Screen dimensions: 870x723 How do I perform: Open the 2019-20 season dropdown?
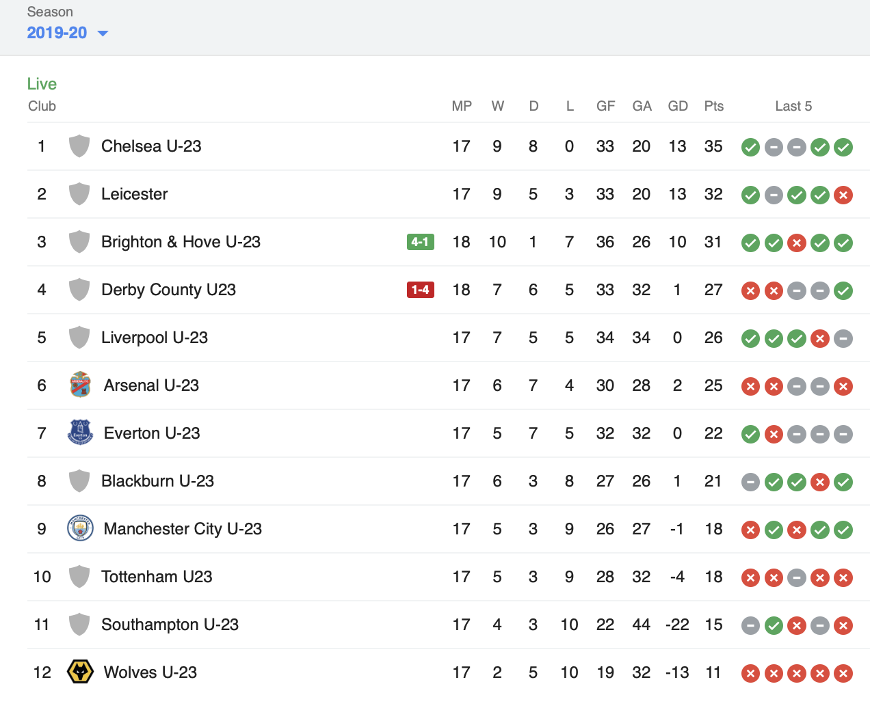pos(67,33)
